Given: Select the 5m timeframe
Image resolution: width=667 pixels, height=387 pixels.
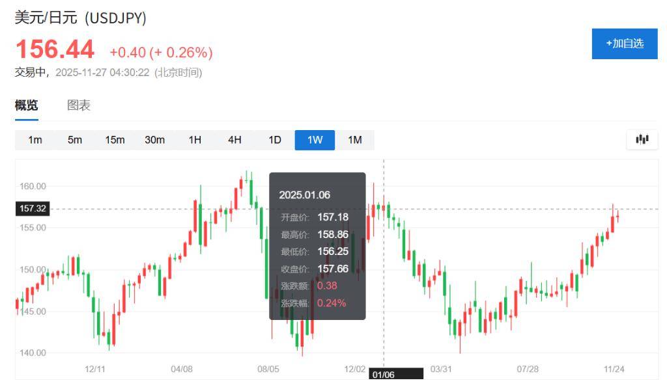Looking at the screenshot, I should pyautogui.click(x=74, y=139).
